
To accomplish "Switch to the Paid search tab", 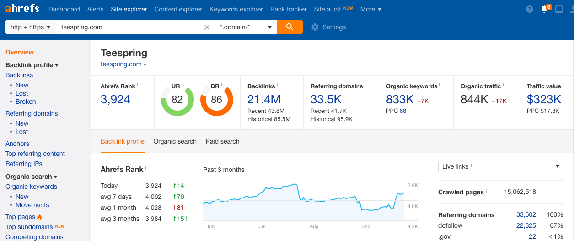I will pos(223,141).
